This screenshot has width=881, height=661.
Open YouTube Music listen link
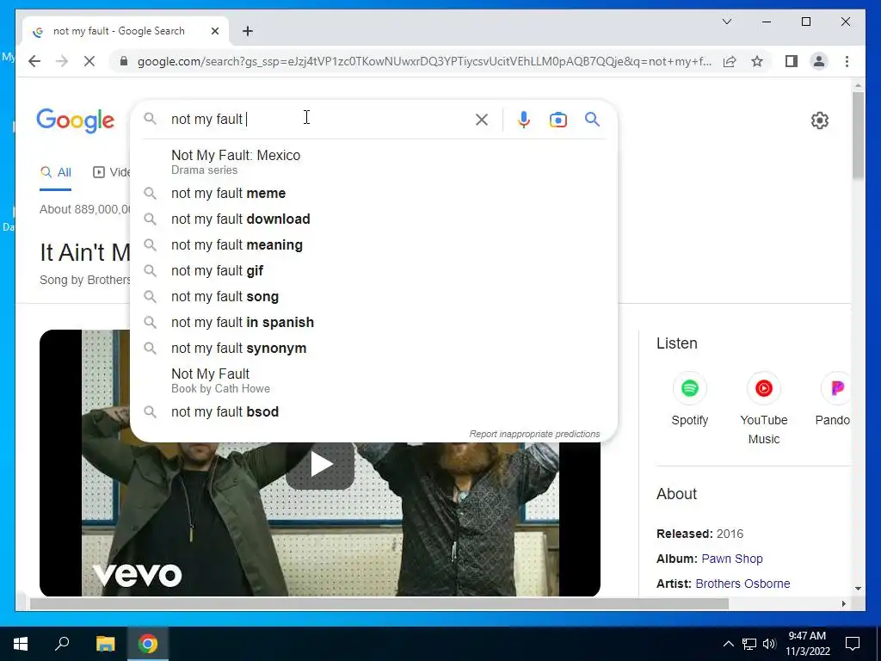[x=764, y=409]
